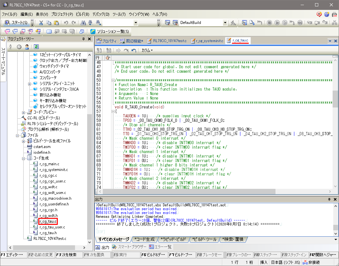Screen dimensions: 339x266
Task: Click the Paste clipboard icon
Action: coord(56,23)
